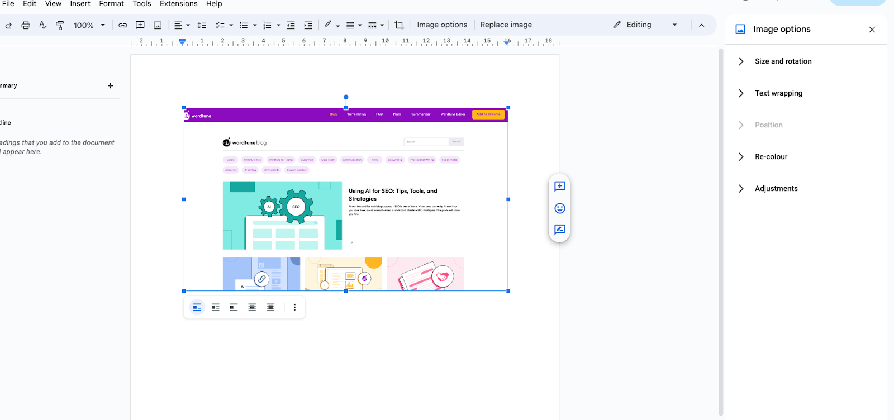This screenshot has height=420, width=894.
Task: Click the selected wordtune screenshot image
Action: [346, 199]
